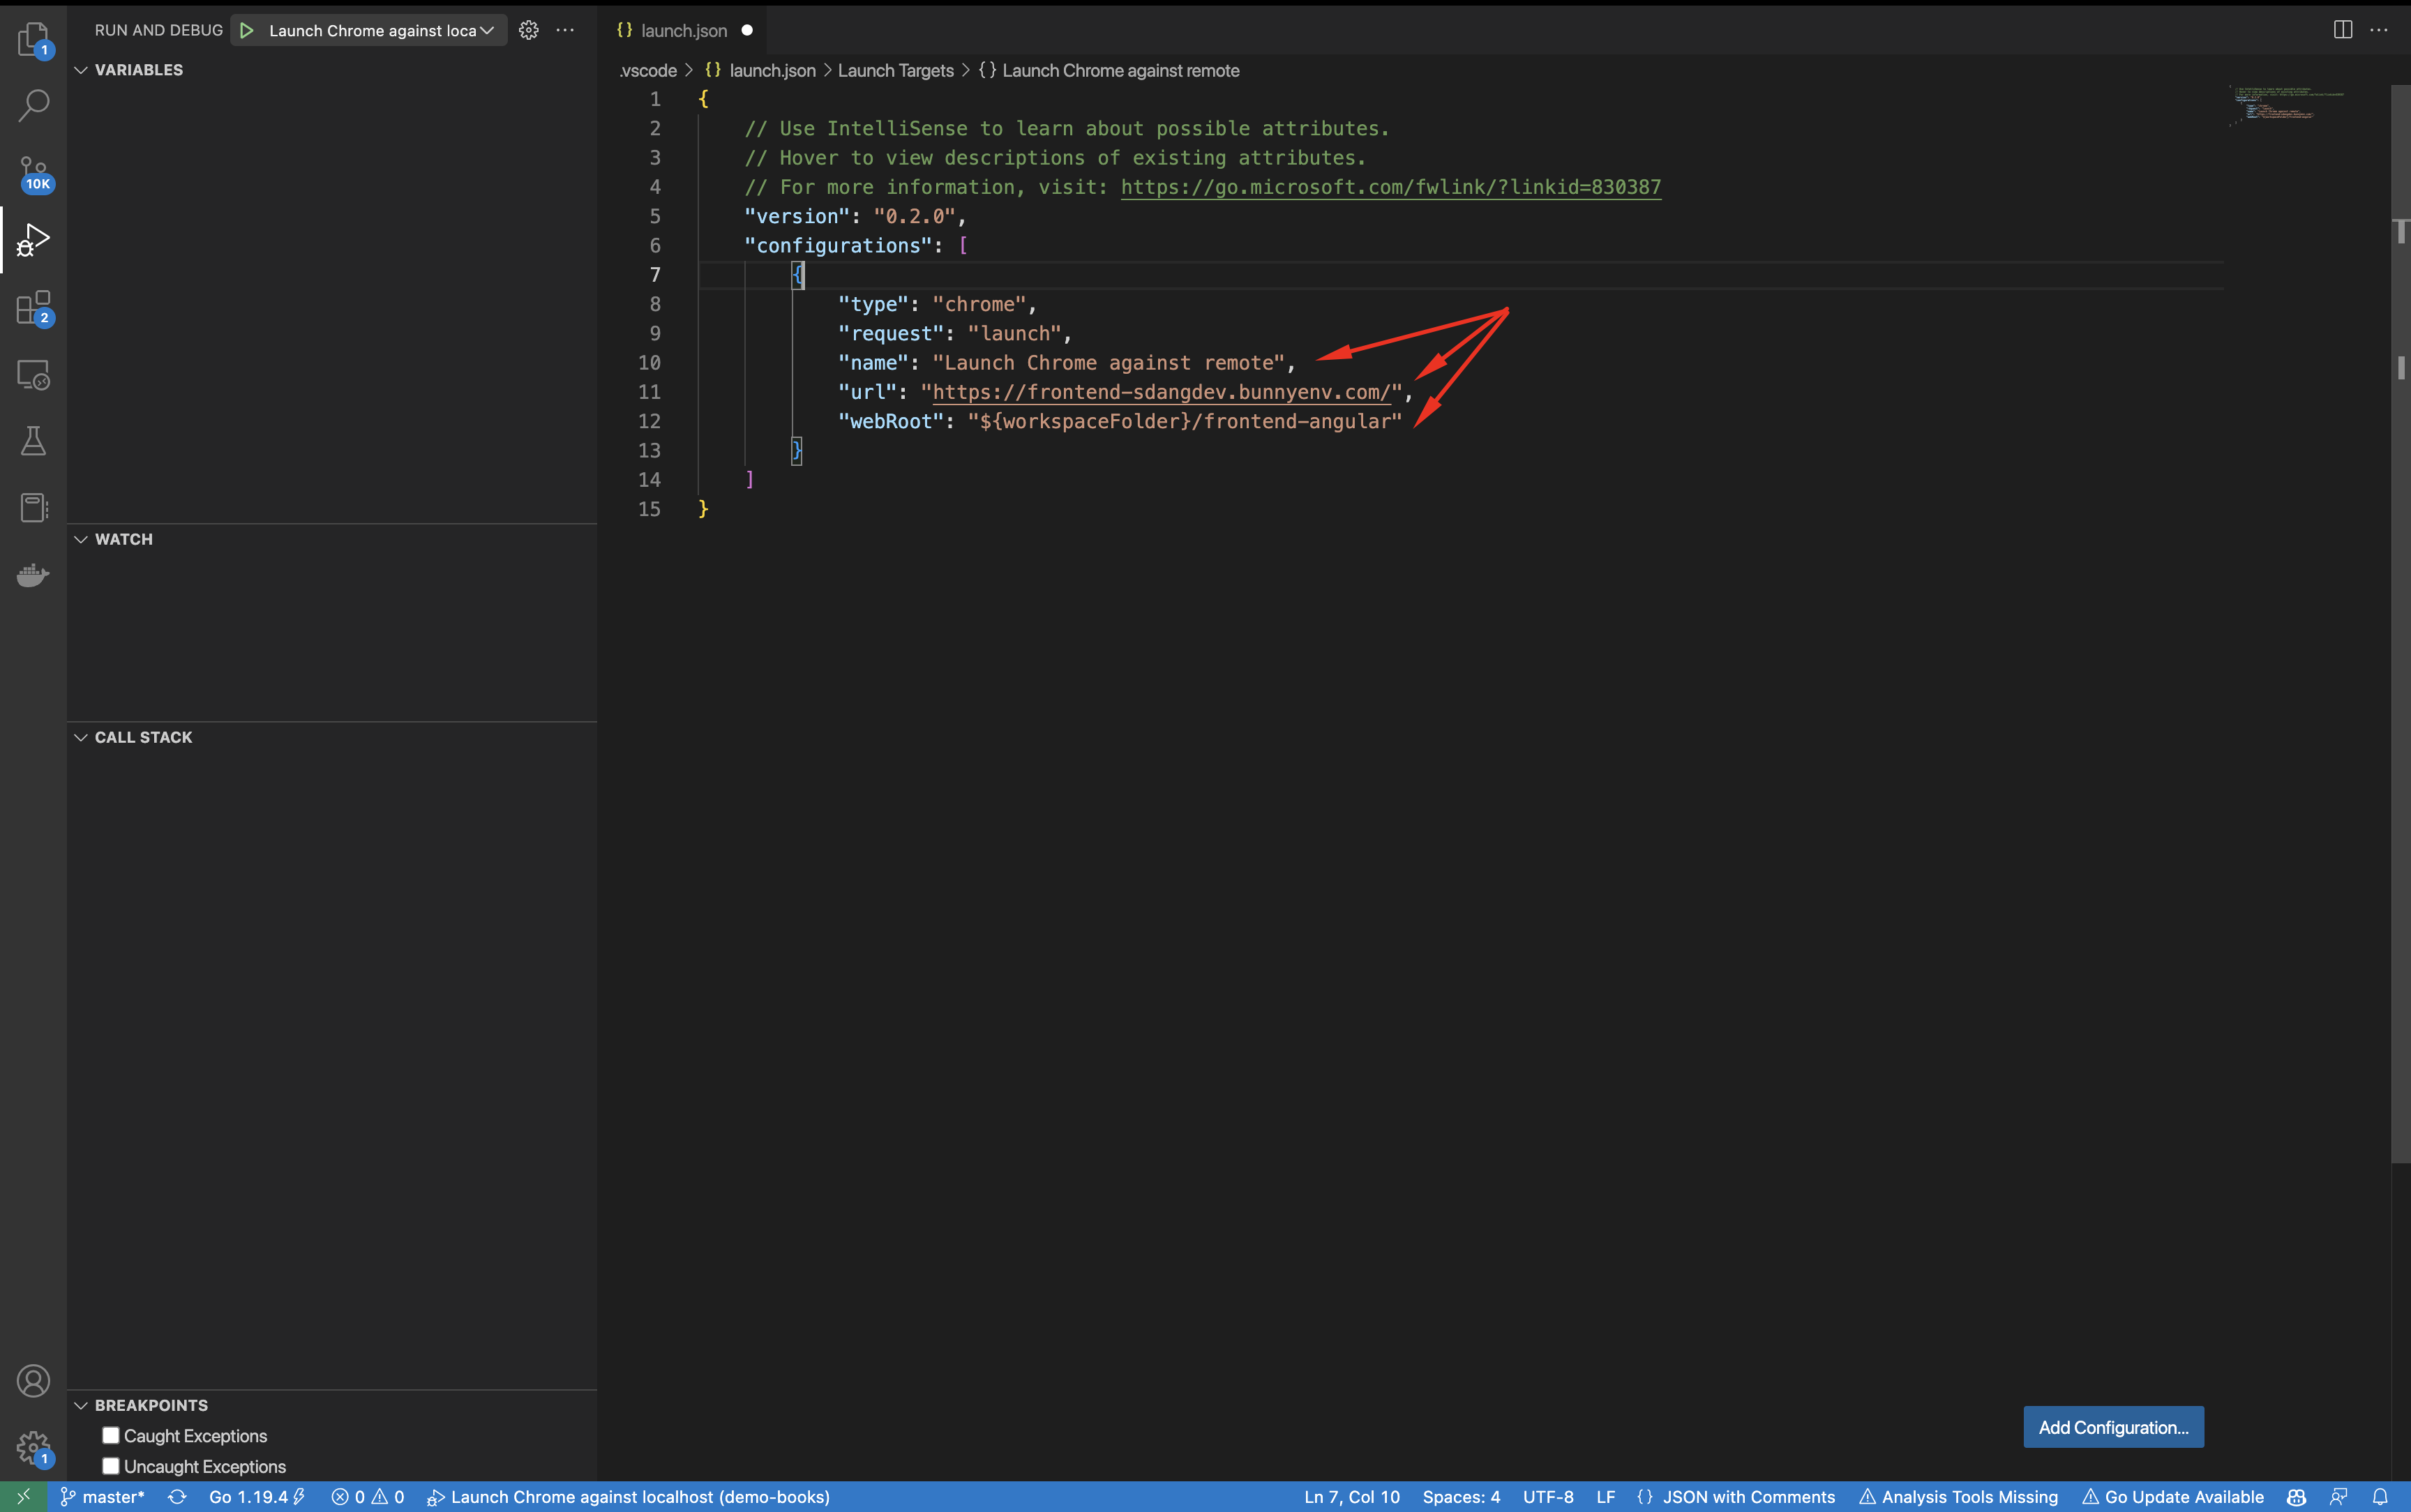
Task: Select the launch.json editor tab
Action: point(683,30)
